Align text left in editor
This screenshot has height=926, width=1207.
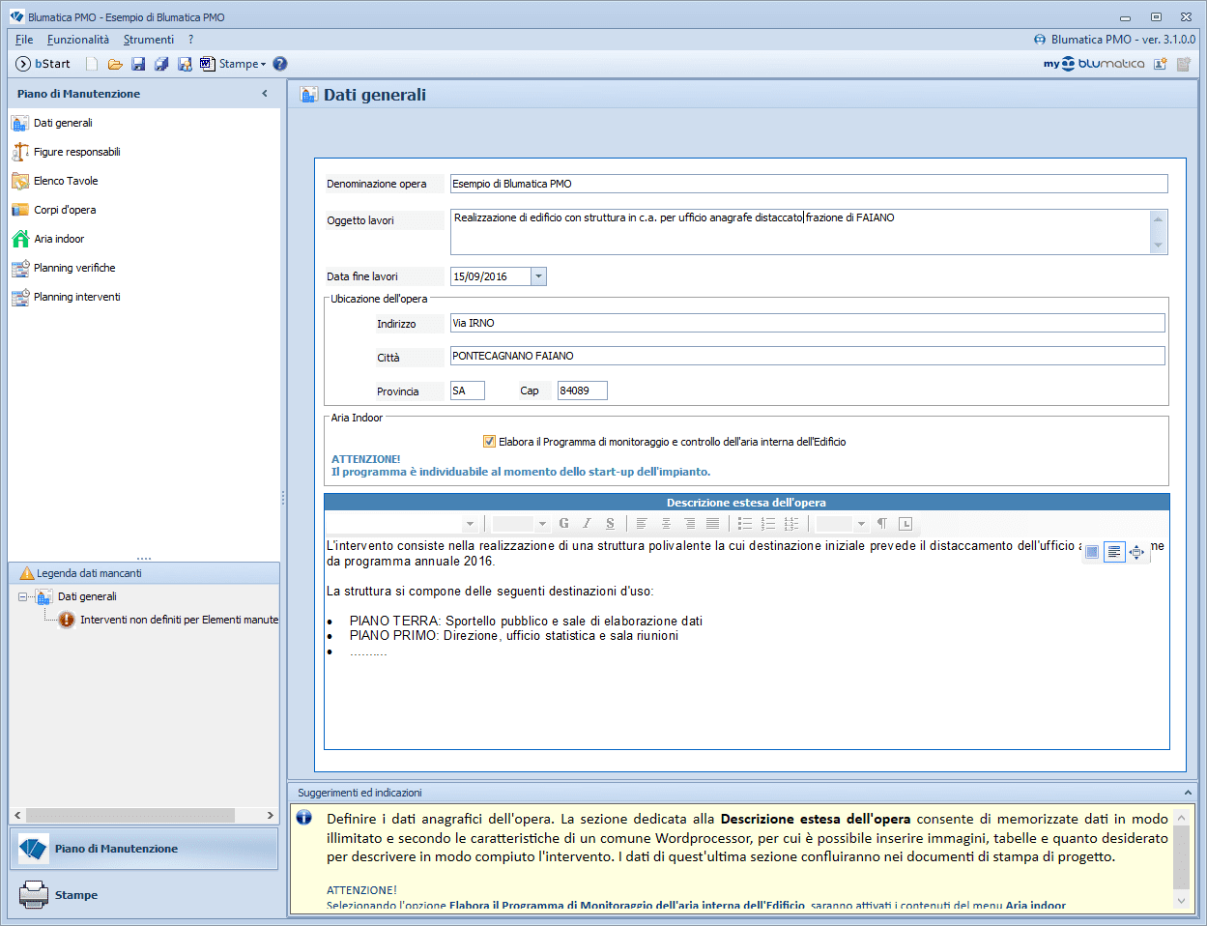(642, 524)
